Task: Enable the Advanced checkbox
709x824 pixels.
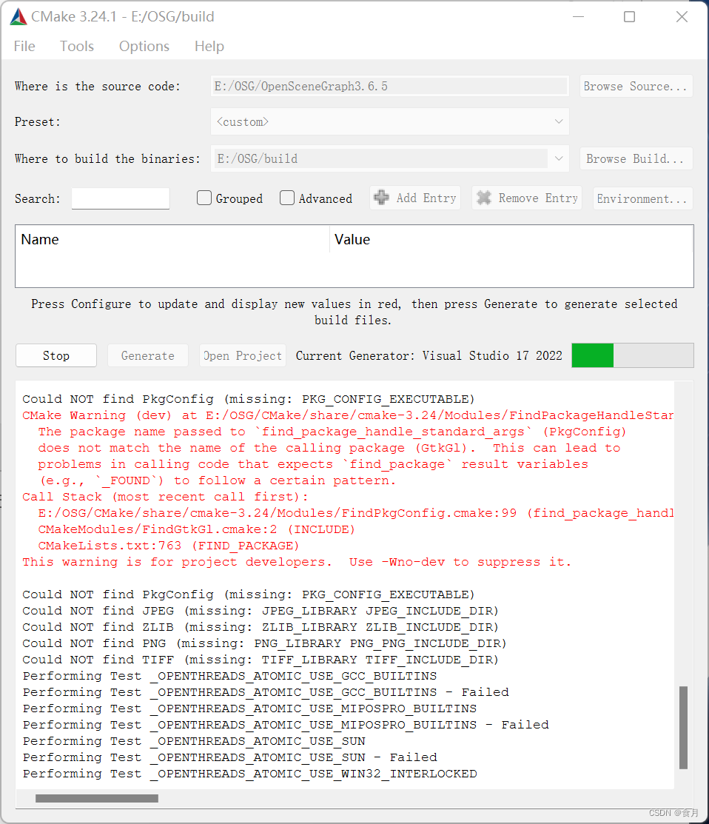Action: [x=287, y=198]
